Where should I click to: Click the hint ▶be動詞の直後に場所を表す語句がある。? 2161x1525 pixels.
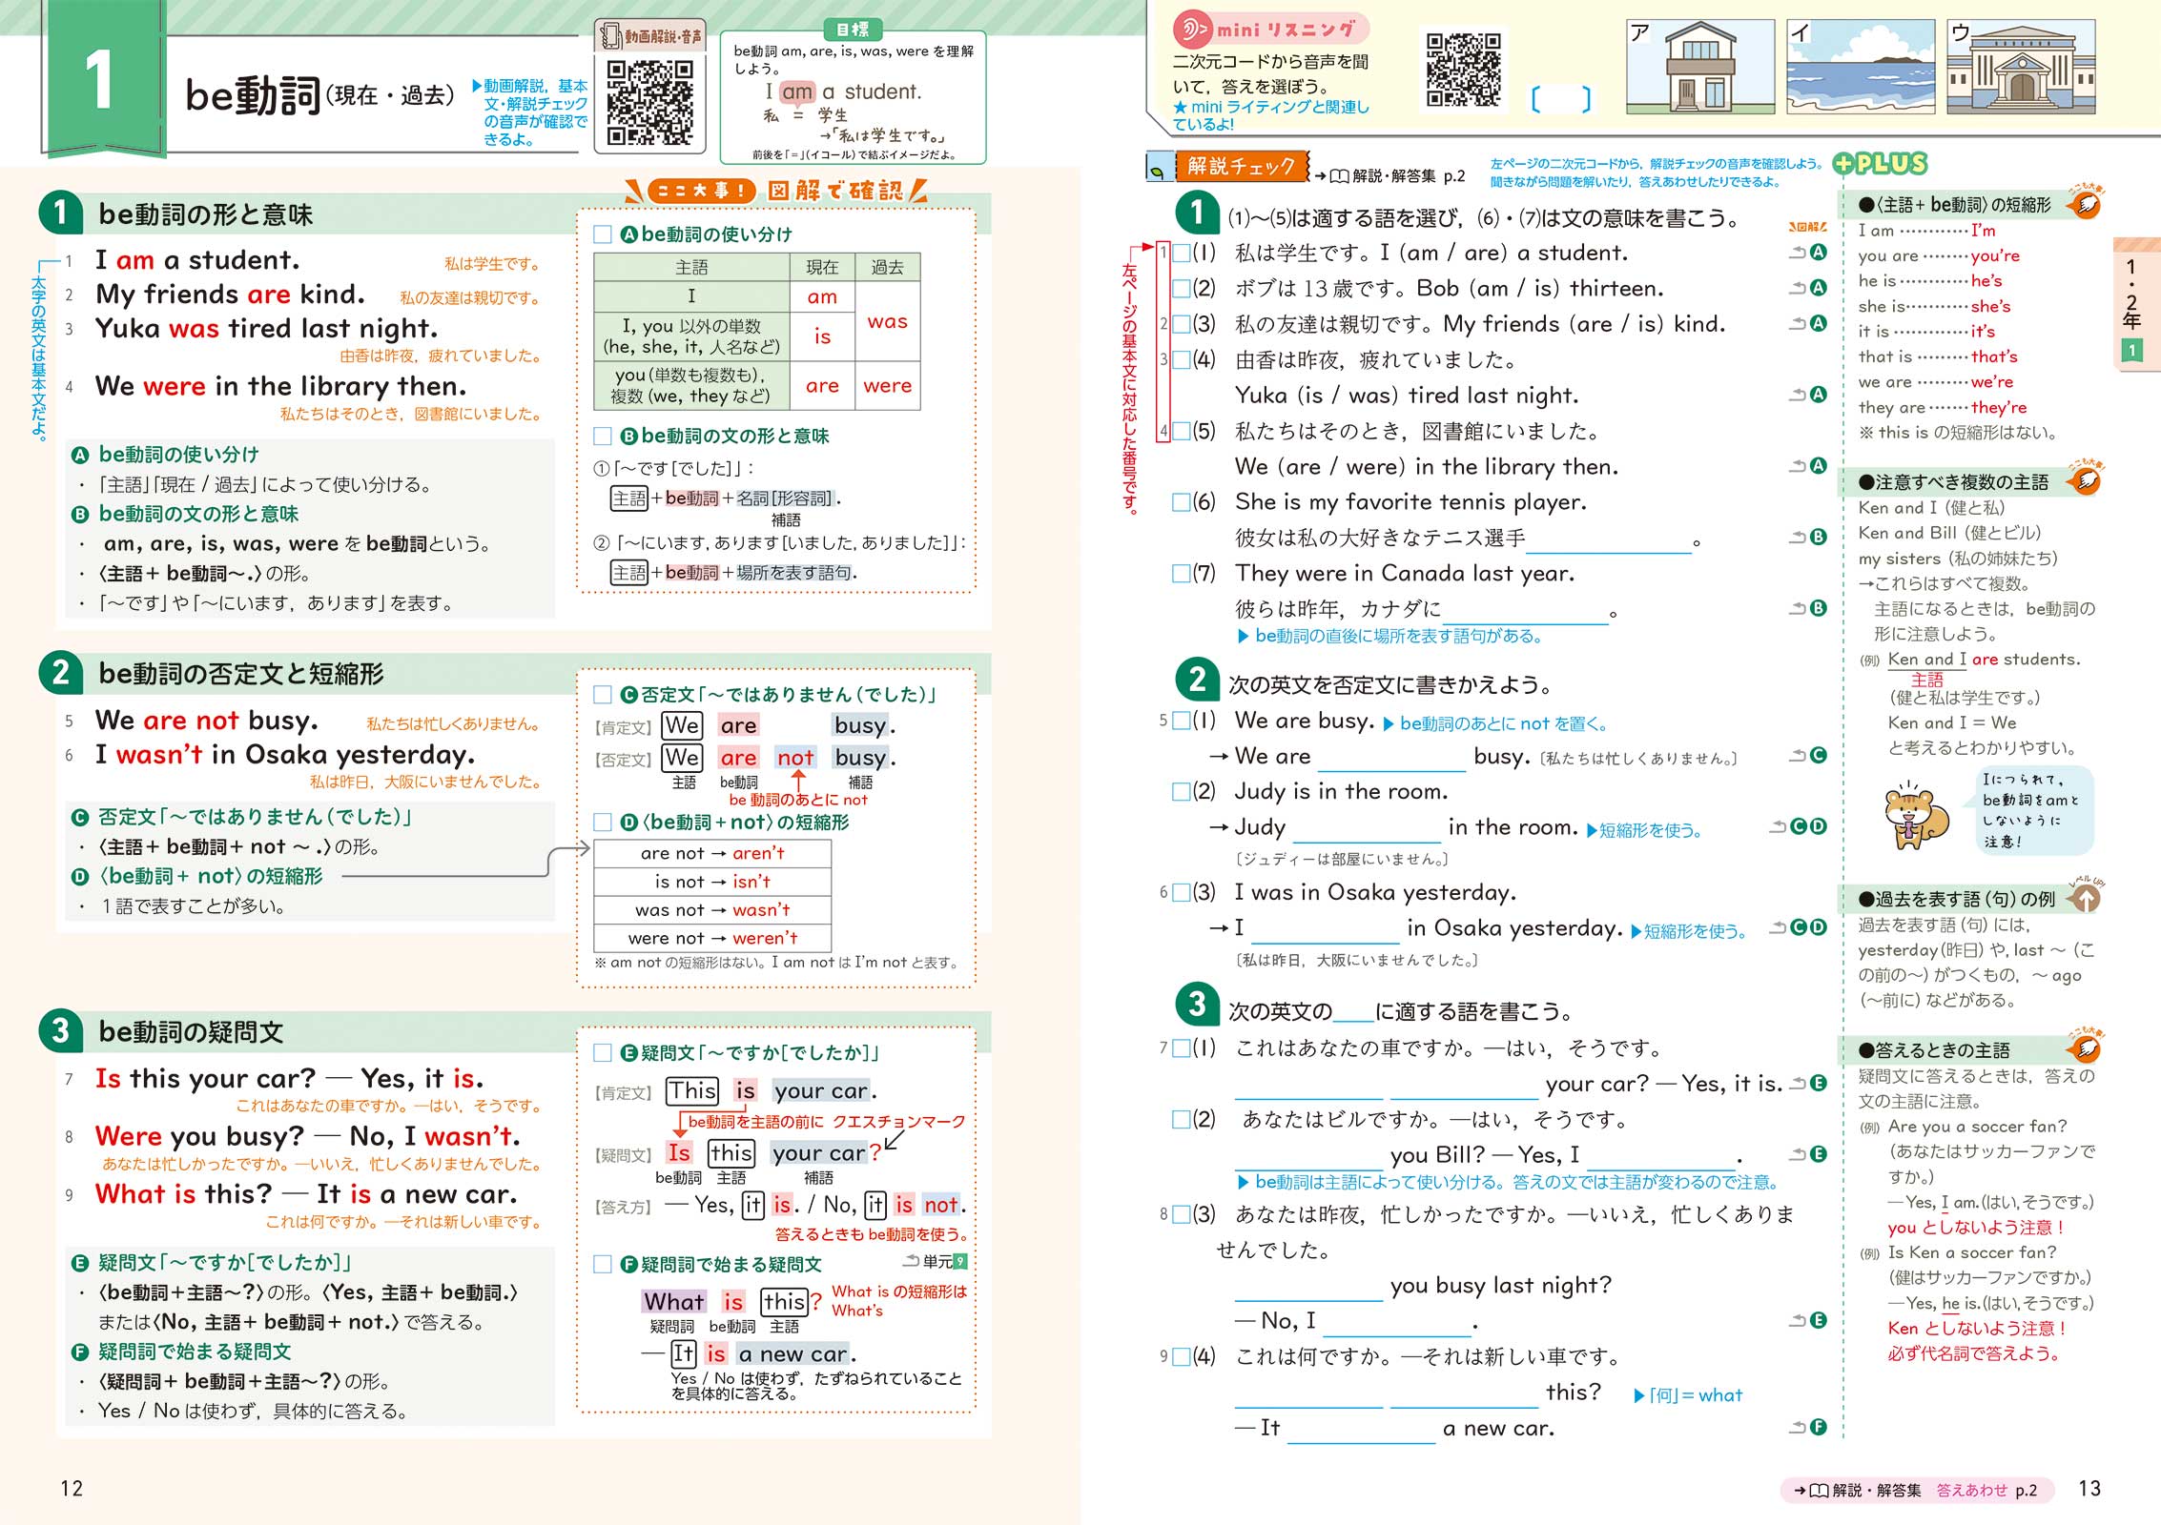(x=1389, y=636)
